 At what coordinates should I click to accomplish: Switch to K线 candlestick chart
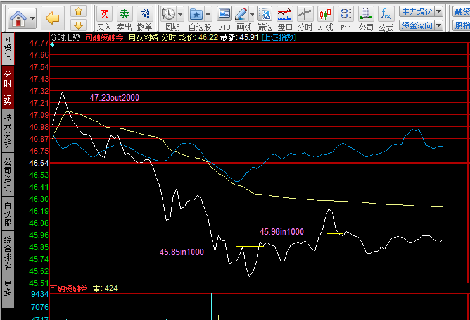pos(325,18)
